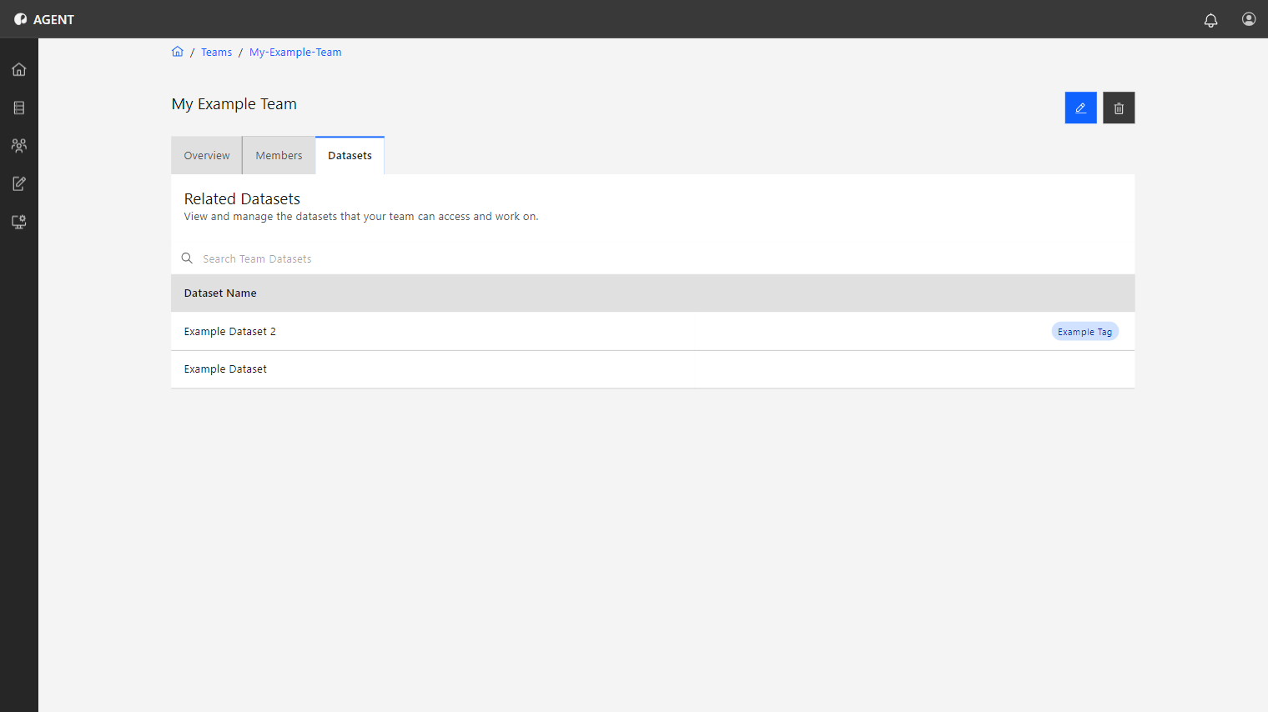Click the AGENT logo in header
The height and width of the screenshot is (712, 1268).
click(44, 19)
